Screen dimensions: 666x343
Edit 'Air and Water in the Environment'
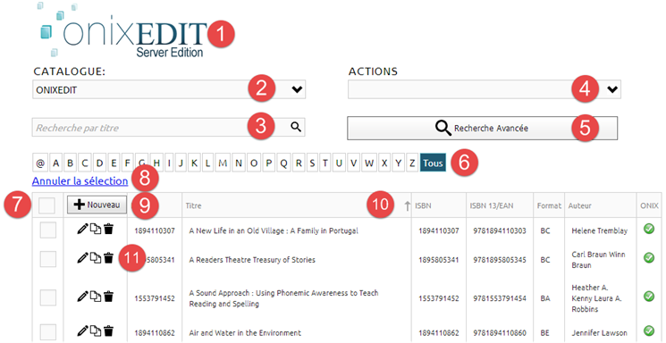82,330
